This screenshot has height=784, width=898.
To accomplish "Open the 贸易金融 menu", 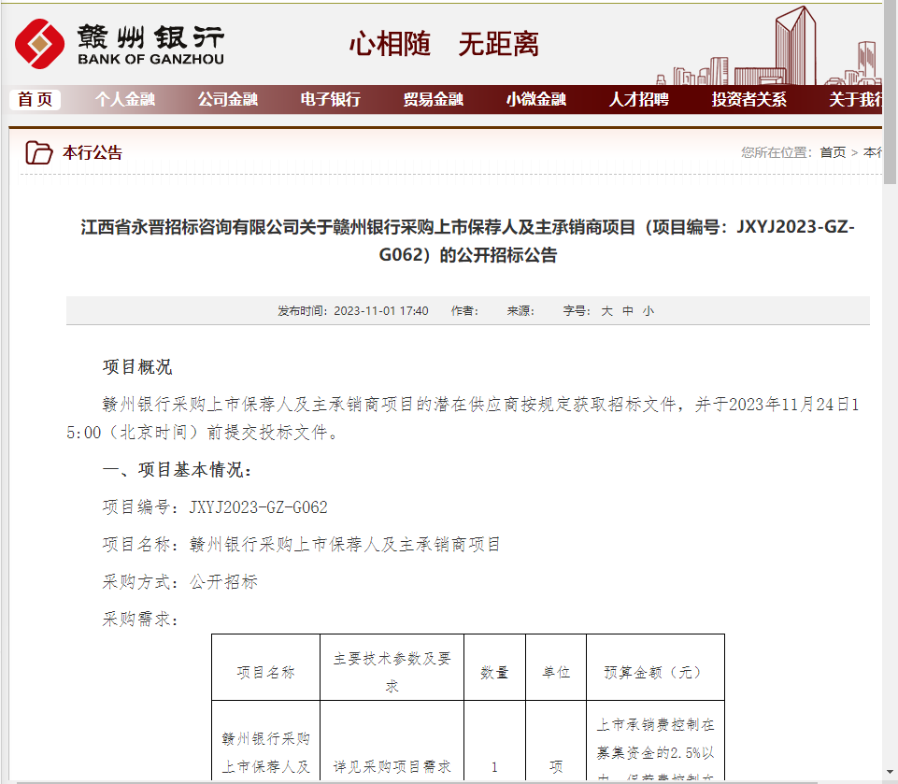I will [x=433, y=101].
